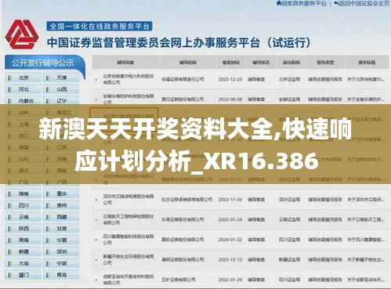Click the 新疆证监局 cell
391x289 pixels.
(289, 259)
